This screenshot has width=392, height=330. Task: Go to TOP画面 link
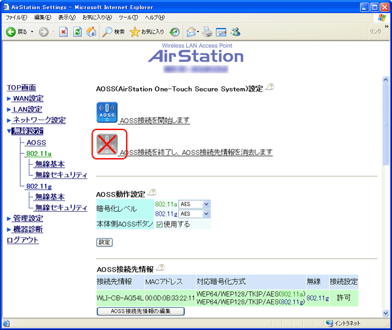pos(22,88)
